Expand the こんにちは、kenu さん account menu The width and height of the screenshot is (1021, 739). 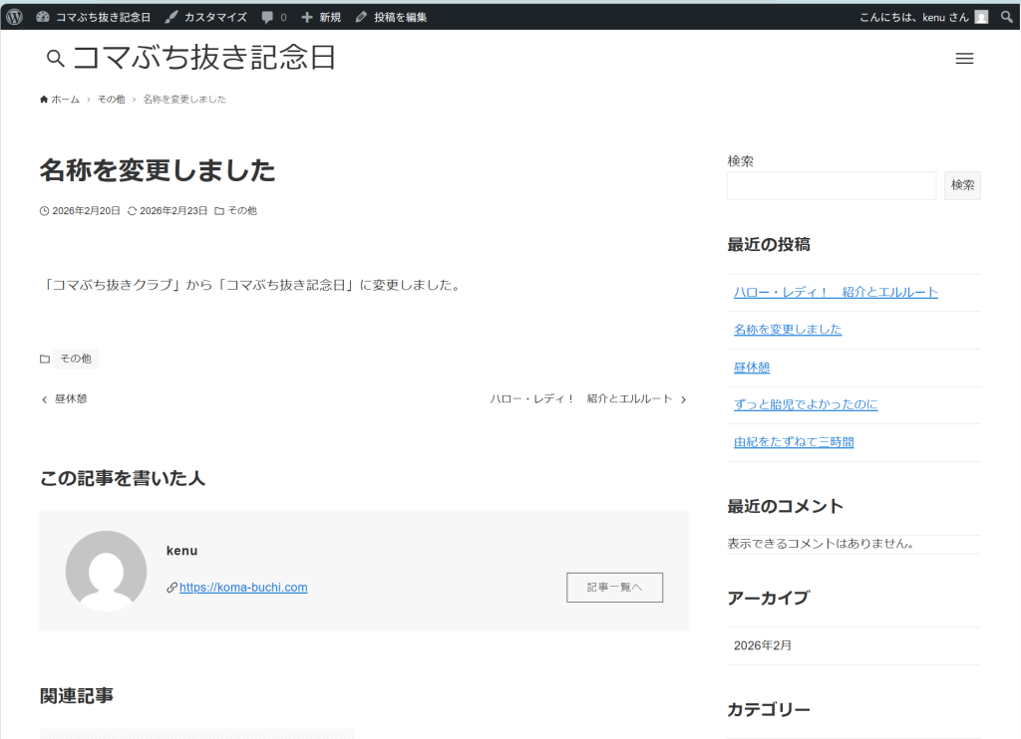913,17
